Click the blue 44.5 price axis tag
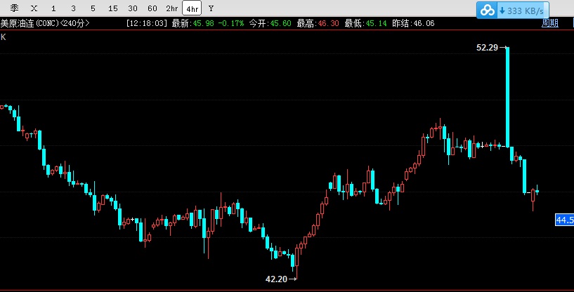The image size is (574, 292). point(565,220)
